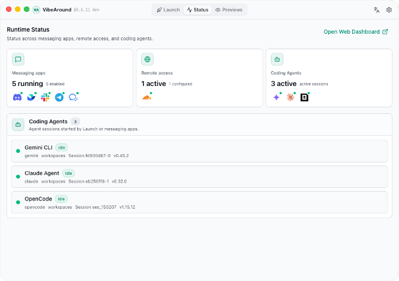
Task: Click the Claude starburst agent icon
Action: 291,97
